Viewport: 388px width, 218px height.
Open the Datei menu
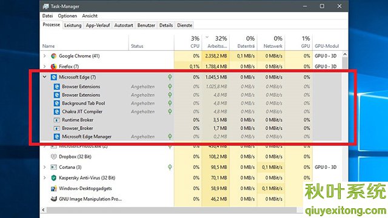(47, 16)
